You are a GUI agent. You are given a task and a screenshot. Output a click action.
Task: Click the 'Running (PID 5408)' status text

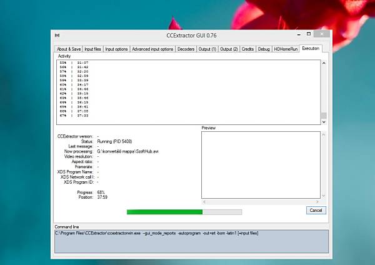pyautogui.click(x=114, y=141)
